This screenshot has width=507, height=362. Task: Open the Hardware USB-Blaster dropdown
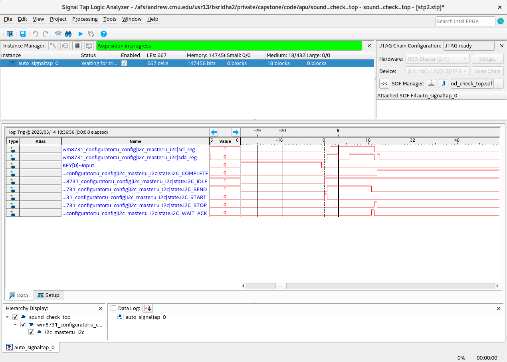[x=437, y=59]
